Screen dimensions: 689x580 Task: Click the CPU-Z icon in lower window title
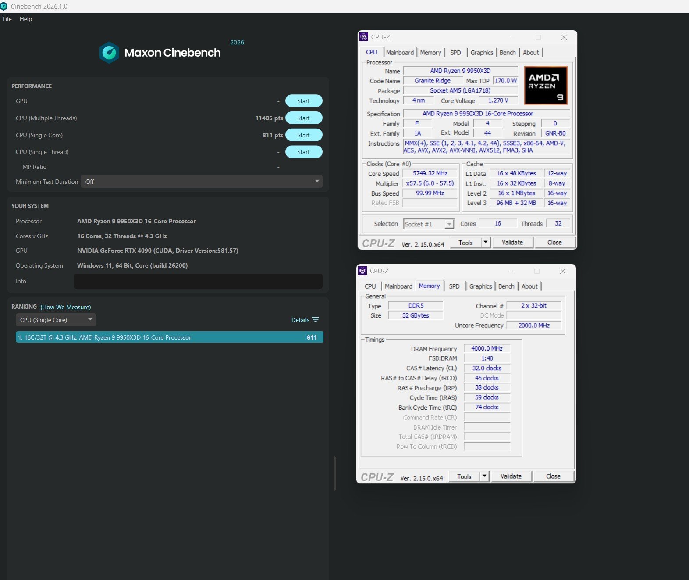click(362, 271)
